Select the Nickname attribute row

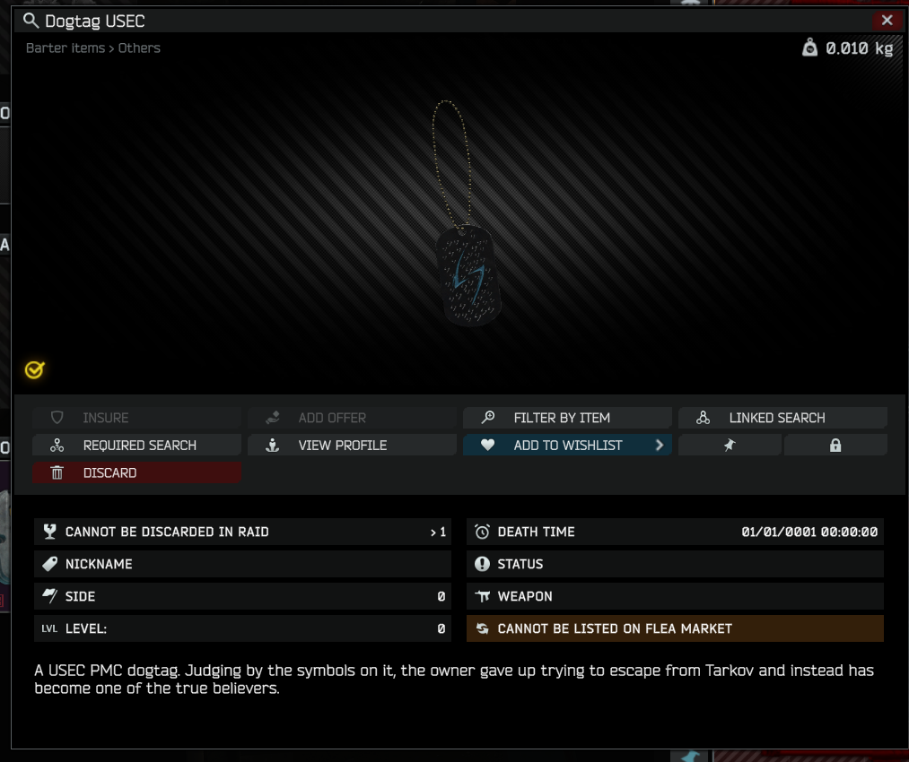click(x=242, y=564)
